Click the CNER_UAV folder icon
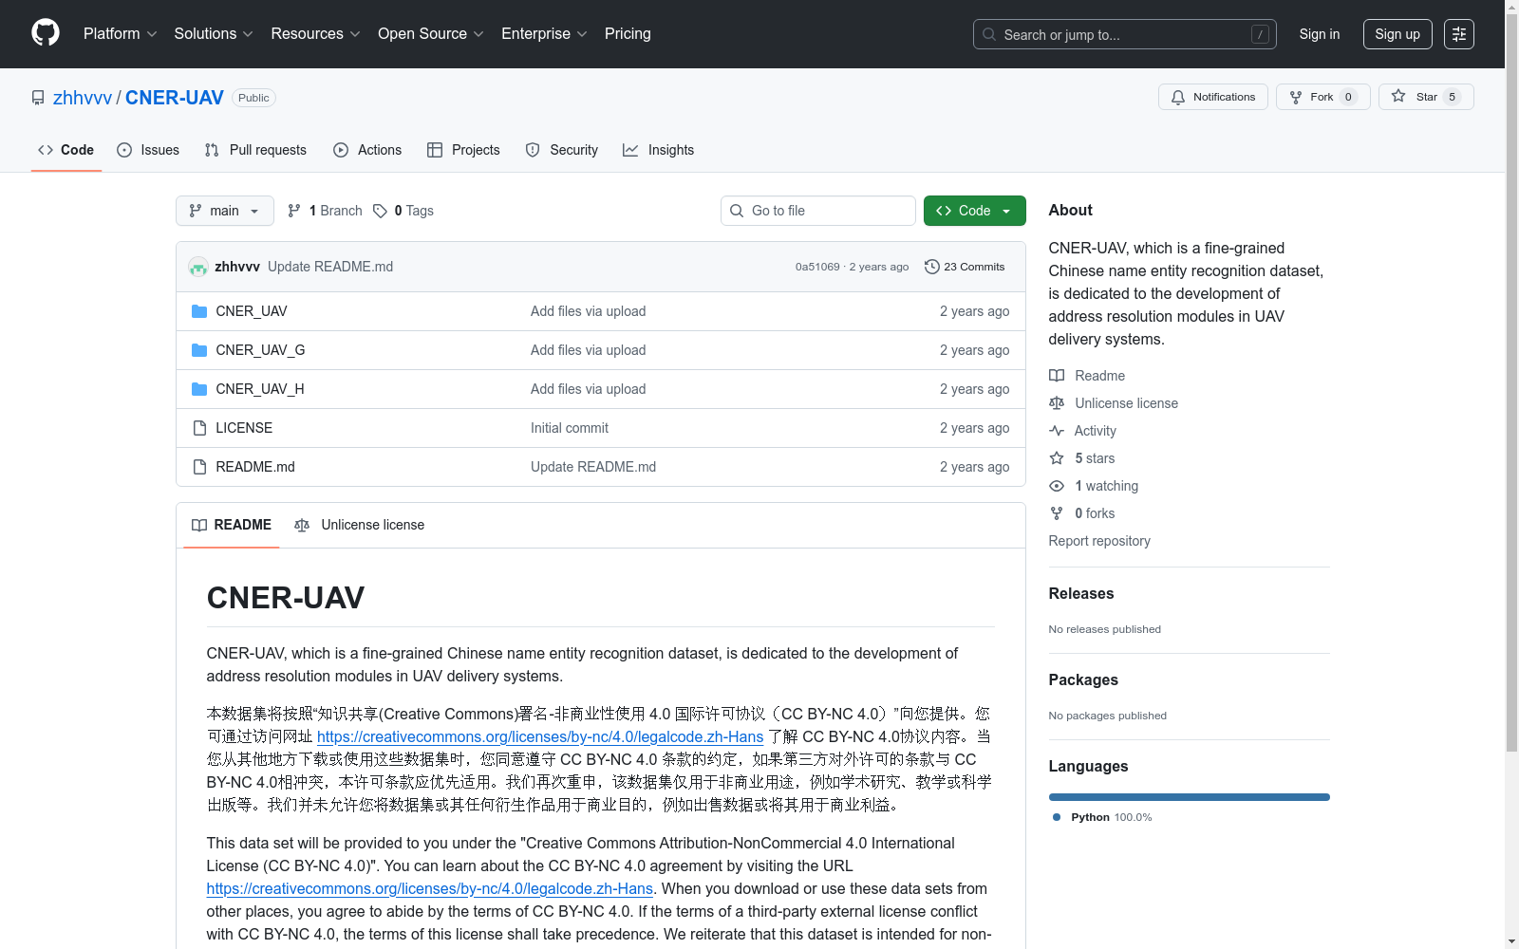The image size is (1519, 949). pyautogui.click(x=199, y=311)
